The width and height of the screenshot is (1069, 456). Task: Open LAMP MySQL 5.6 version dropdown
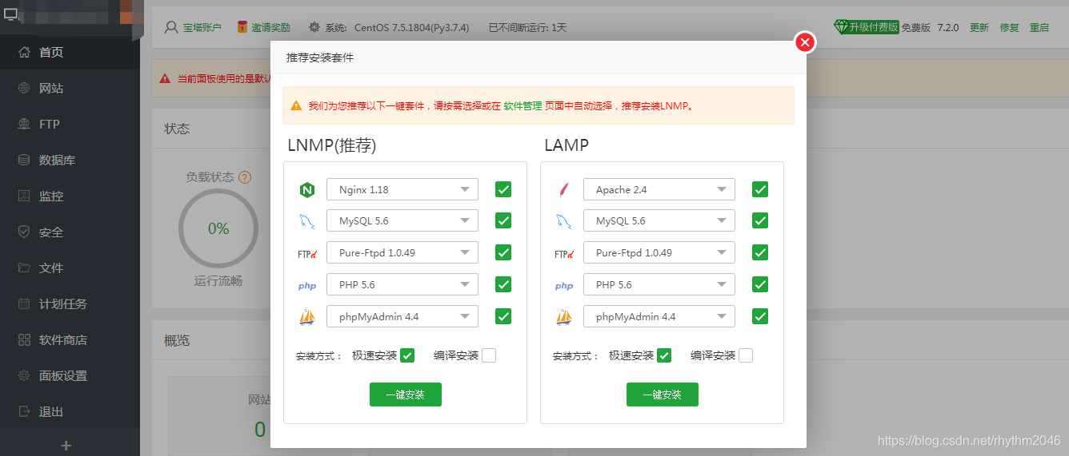pos(659,220)
